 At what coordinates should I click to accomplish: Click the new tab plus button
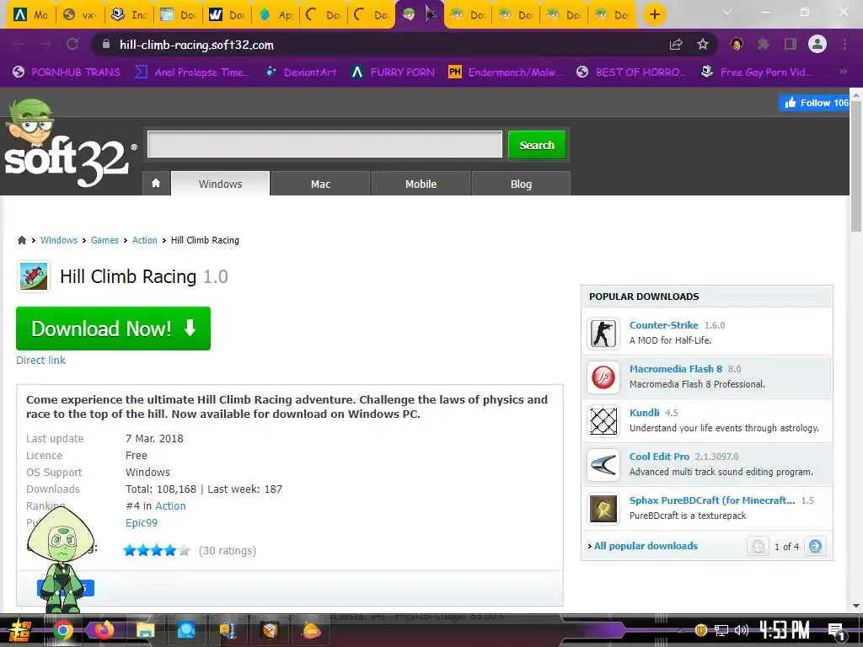coord(654,14)
